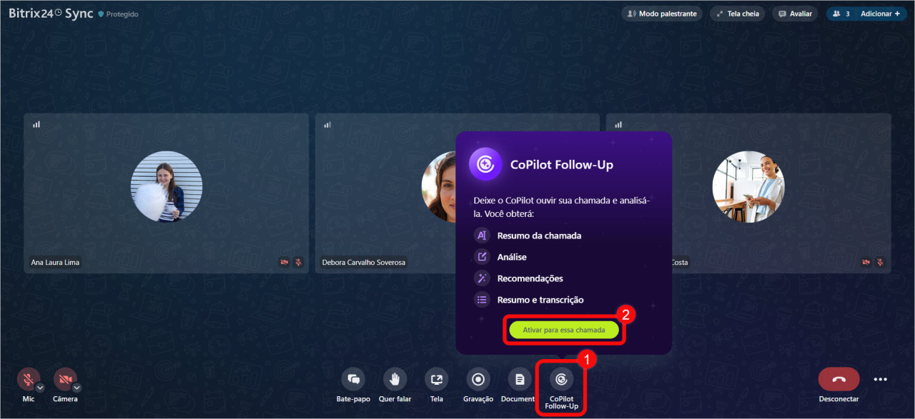Click the Recomendações wand icon
915x419 pixels.
click(482, 278)
